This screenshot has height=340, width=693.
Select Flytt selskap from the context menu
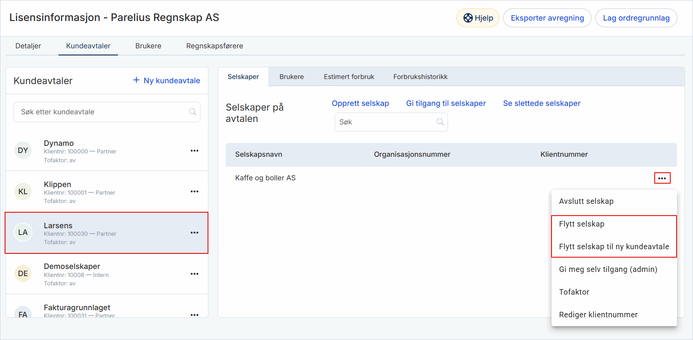pos(581,224)
